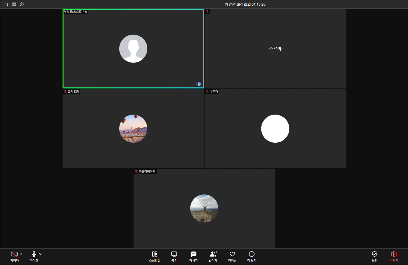Switch layout using the grid view icon

[14, 4]
